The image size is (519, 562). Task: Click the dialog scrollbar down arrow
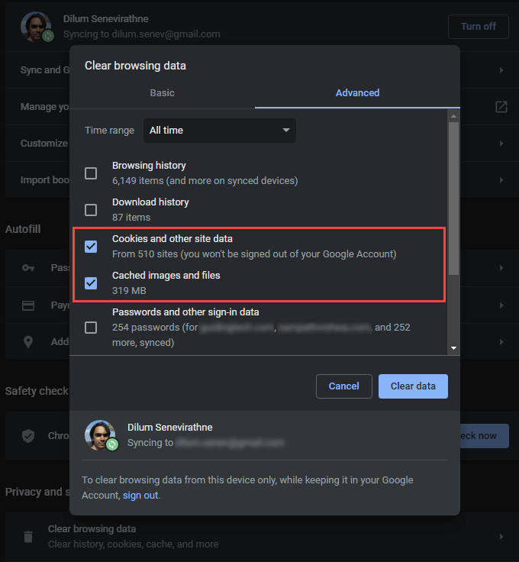pos(454,348)
